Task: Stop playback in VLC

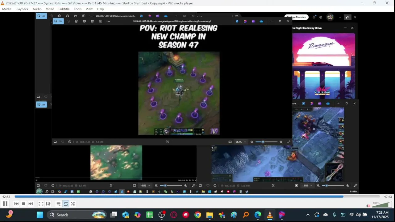Action: [23, 203]
